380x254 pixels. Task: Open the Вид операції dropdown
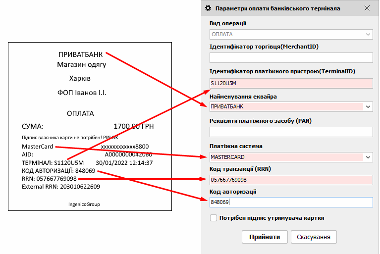[x=291, y=34]
